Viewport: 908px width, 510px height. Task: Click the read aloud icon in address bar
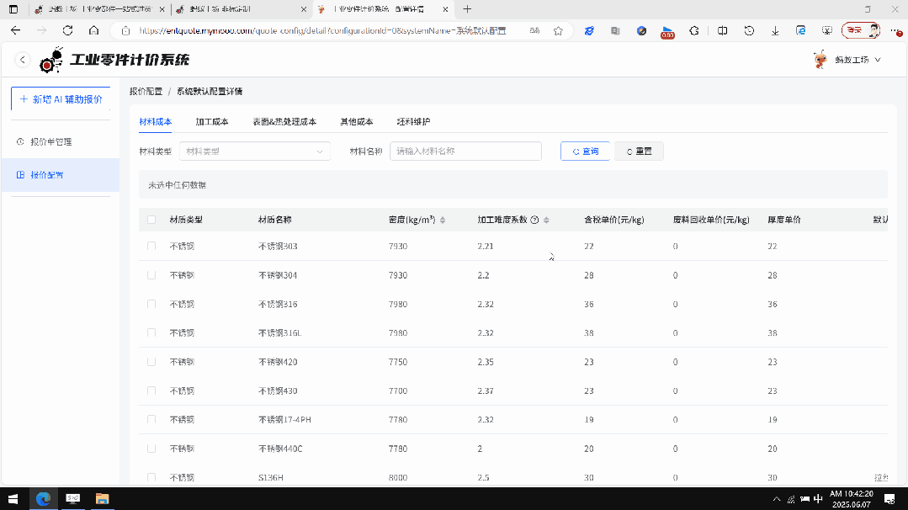tap(534, 30)
